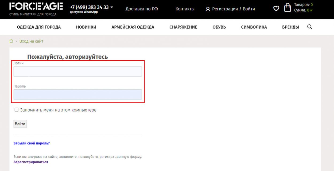The width and height of the screenshot is (334, 171).
Task: Click the Войти submit button
Action: [x=20, y=124]
